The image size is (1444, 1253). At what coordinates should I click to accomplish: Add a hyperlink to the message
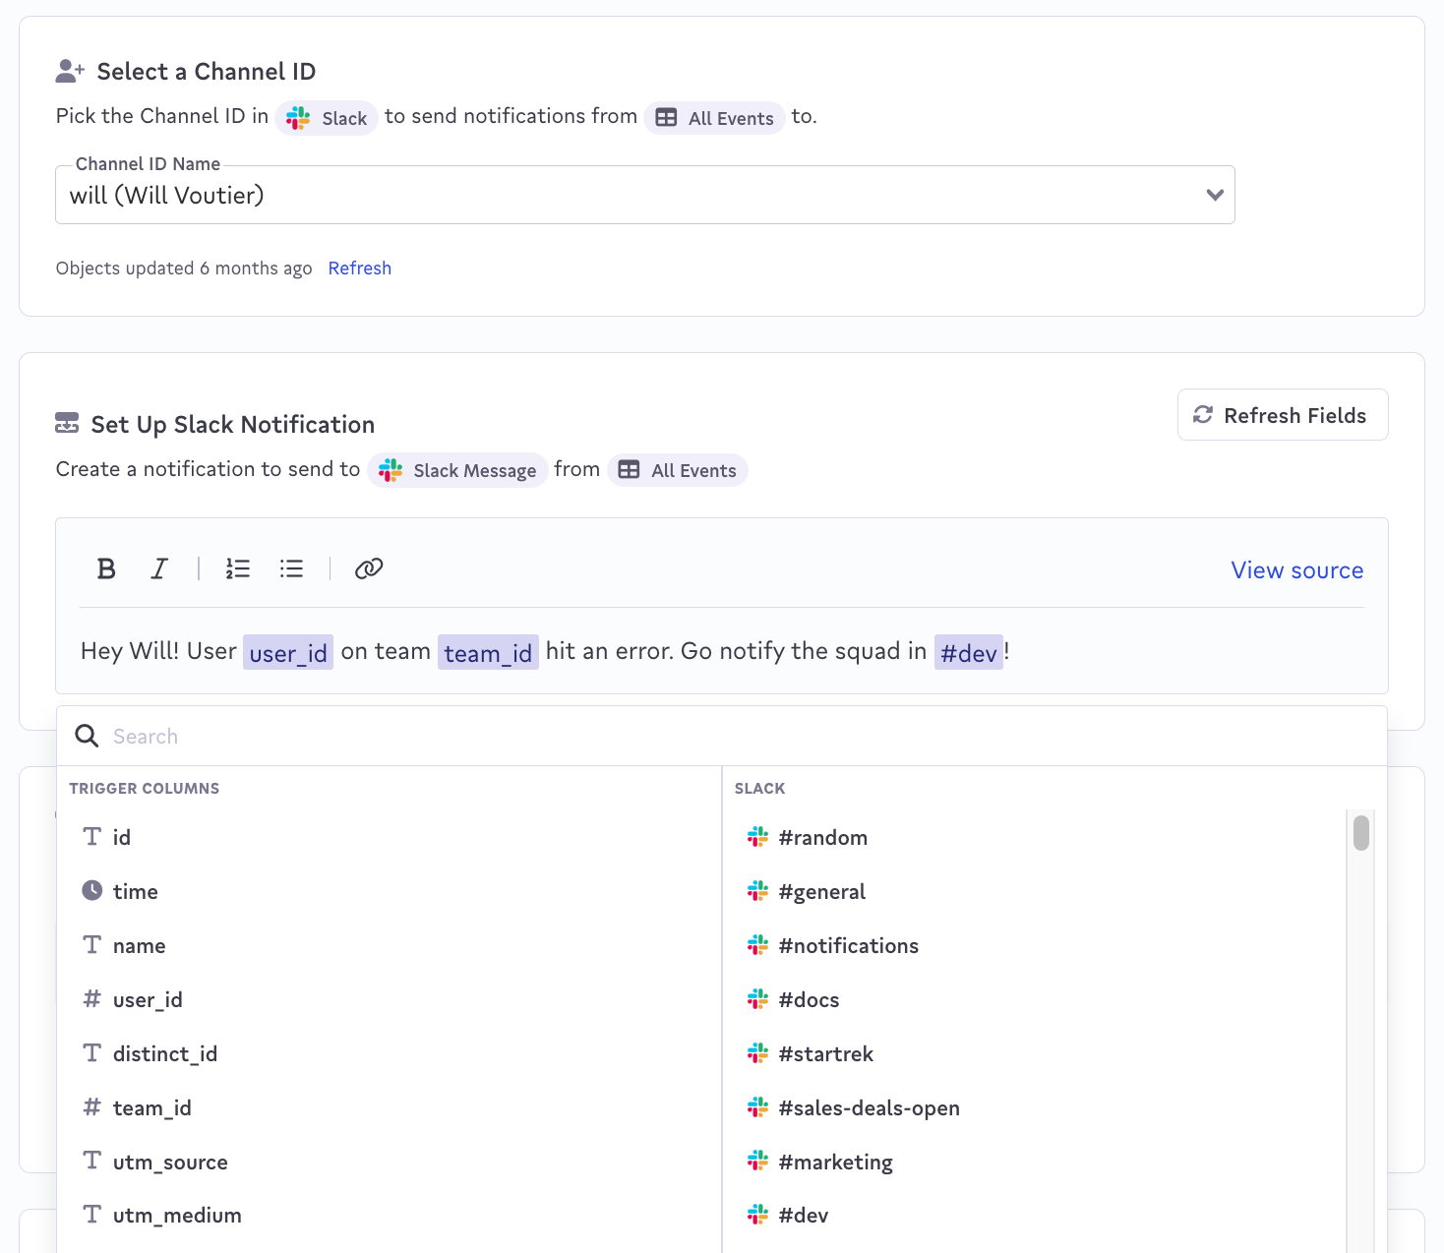[x=368, y=568]
